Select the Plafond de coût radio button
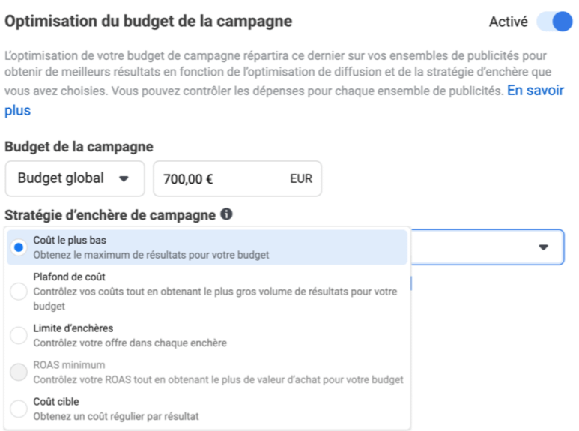Image resolution: width=579 pixels, height=431 pixels. (19, 292)
